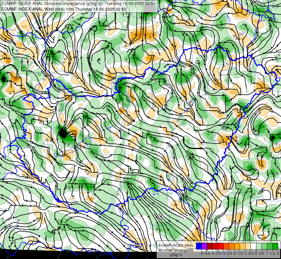Click the purple legend swatch
The image size is (281, 259).
[204, 246]
